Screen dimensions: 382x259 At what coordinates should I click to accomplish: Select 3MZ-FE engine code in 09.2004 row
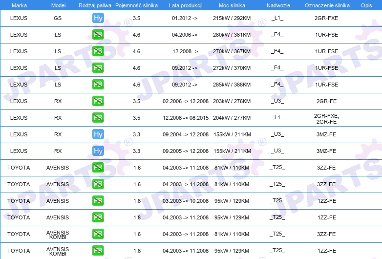click(326, 134)
